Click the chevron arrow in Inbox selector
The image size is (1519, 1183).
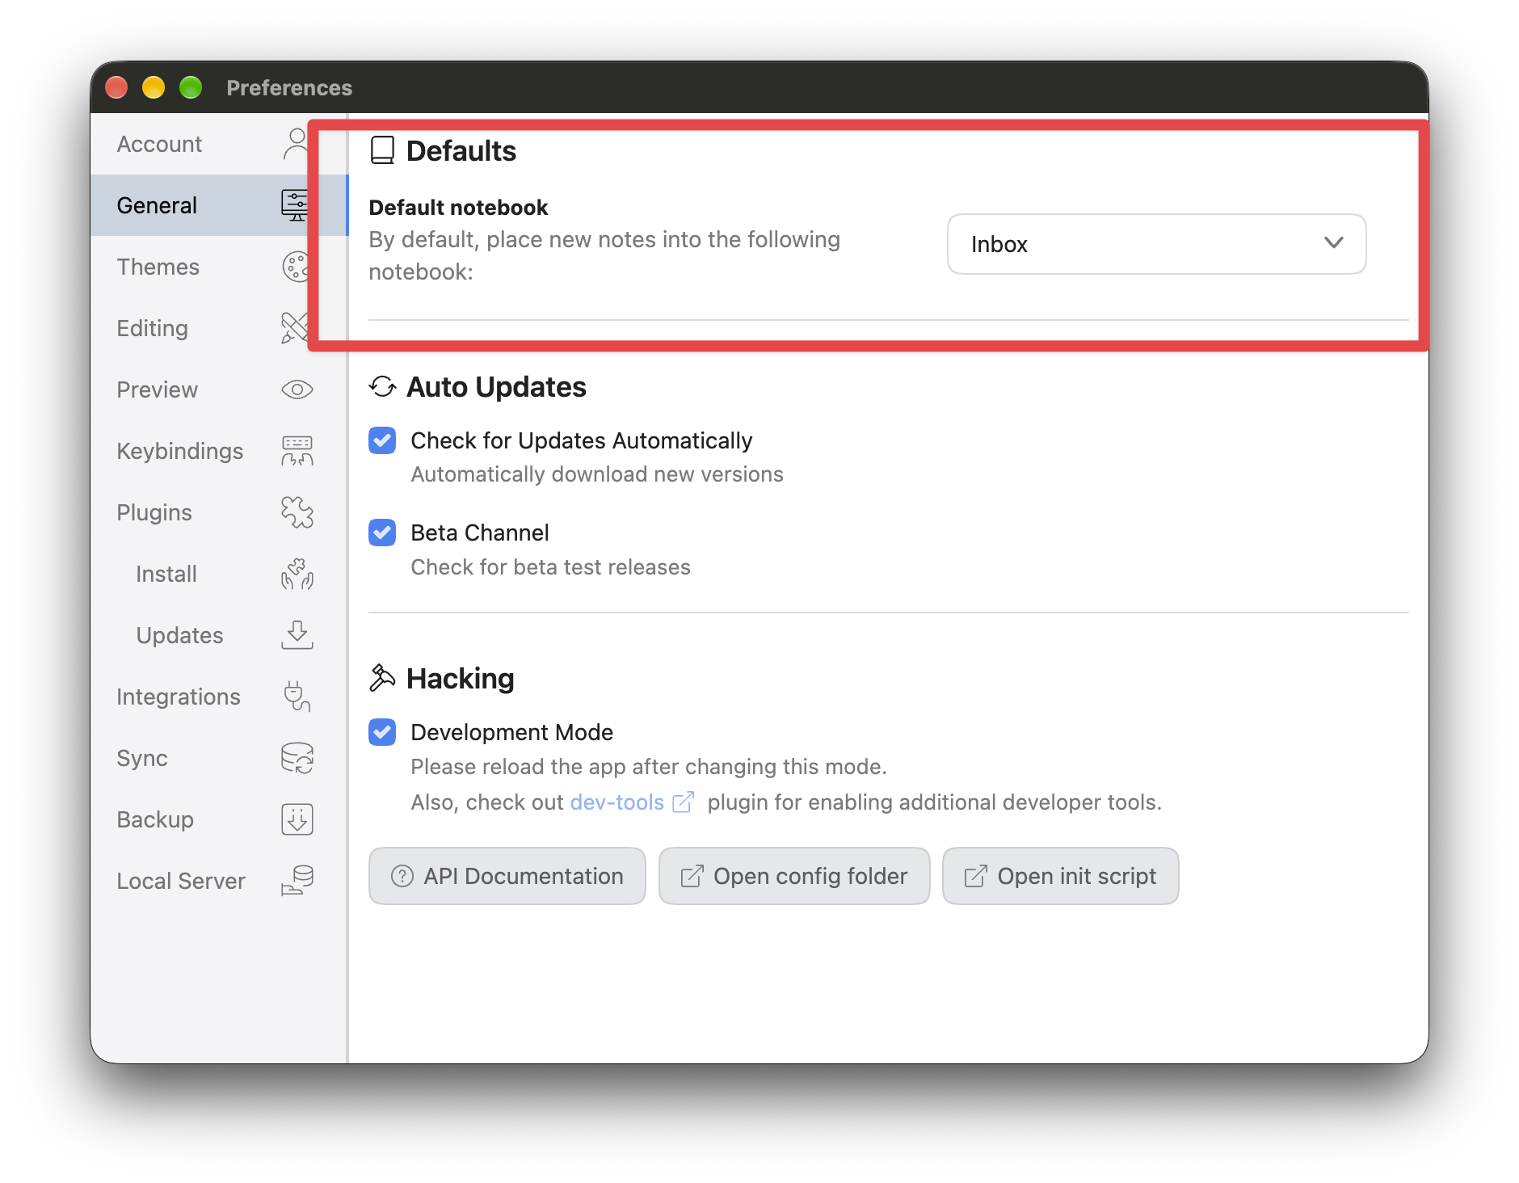click(1333, 243)
